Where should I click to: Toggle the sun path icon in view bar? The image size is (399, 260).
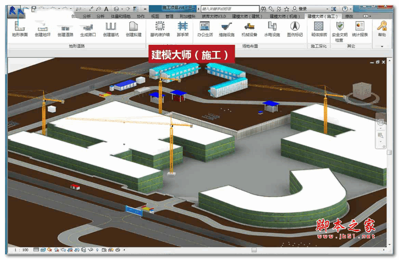tap(50, 250)
